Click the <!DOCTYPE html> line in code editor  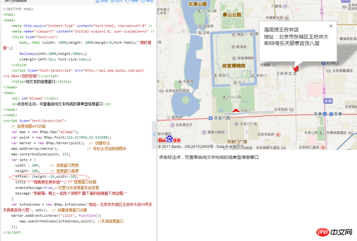pos(18,9)
